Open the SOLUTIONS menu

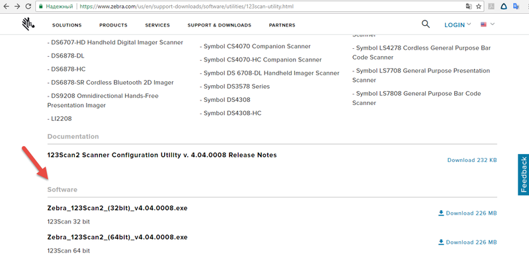pyautogui.click(x=67, y=25)
